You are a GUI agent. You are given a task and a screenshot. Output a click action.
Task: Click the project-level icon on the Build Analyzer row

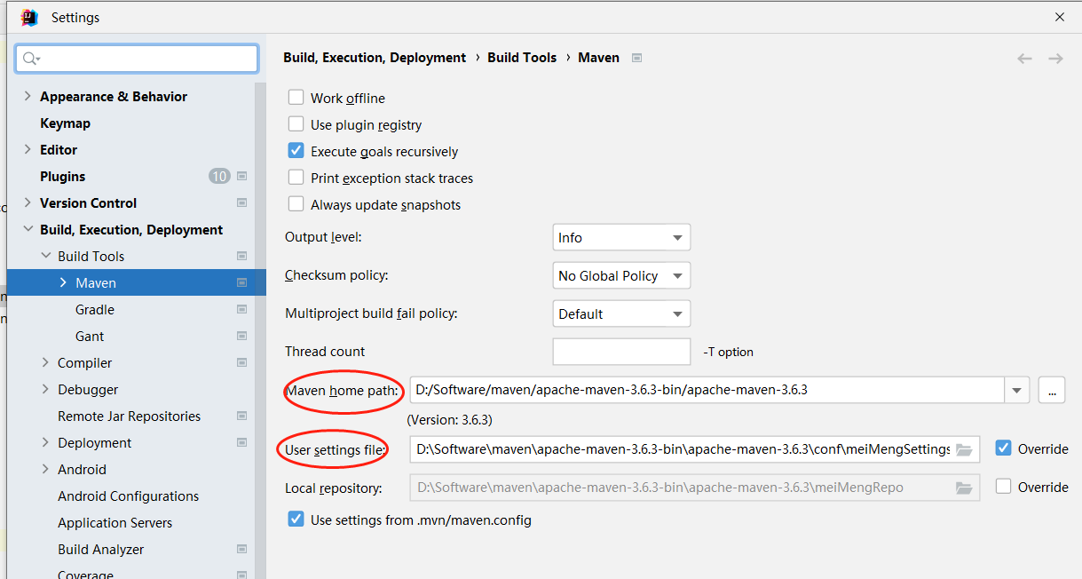pos(241,549)
